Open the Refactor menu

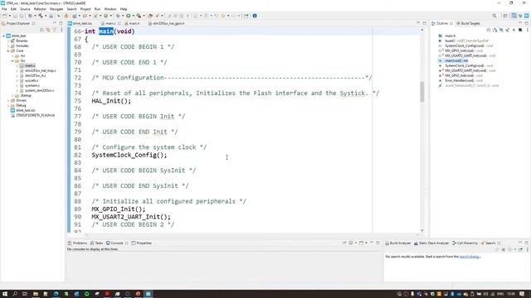(x=40, y=9)
